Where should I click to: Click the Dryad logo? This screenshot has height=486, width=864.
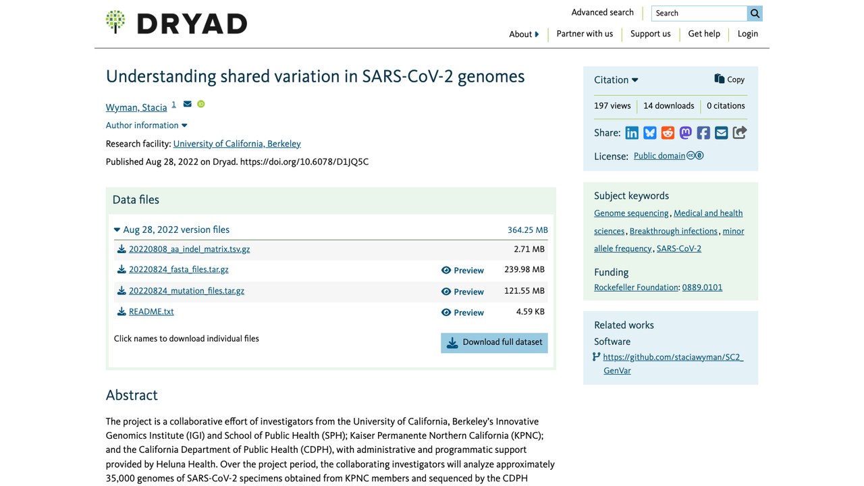pos(176,23)
